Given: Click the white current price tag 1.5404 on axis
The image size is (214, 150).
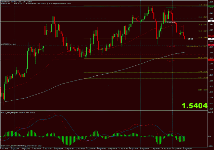Looking at the screenshot, I should (211, 39).
